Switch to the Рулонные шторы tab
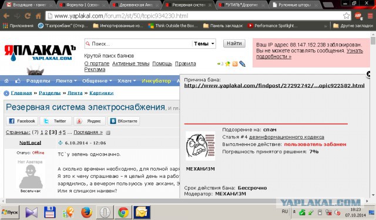This screenshot has width=376, height=220. click(x=296, y=5)
